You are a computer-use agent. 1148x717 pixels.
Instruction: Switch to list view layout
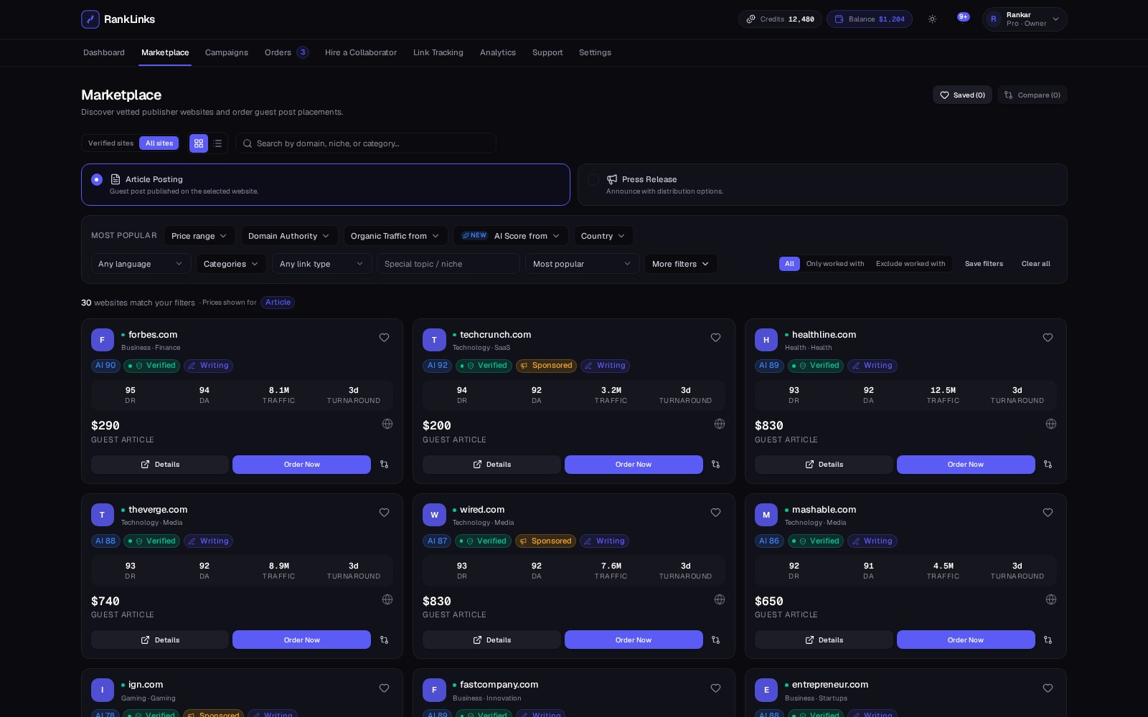pyautogui.click(x=217, y=143)
